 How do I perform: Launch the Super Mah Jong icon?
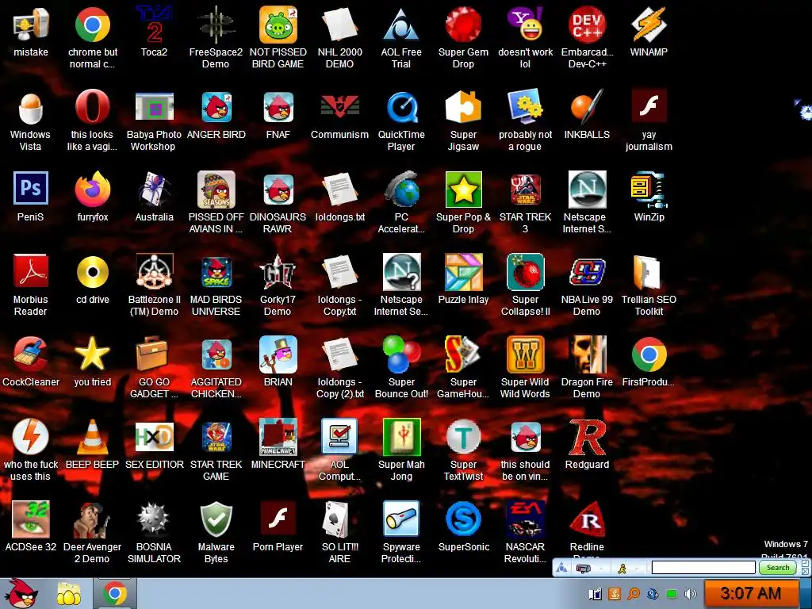click(x=401, y=437)
